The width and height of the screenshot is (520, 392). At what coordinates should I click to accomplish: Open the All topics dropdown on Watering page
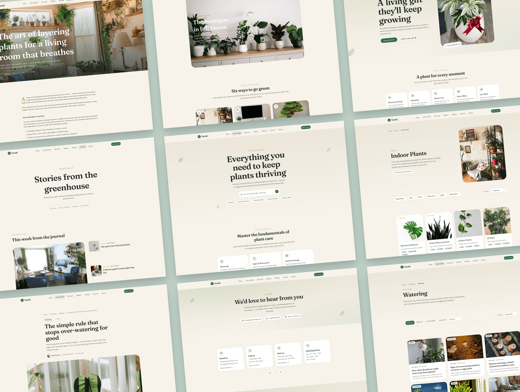(455, 319)
